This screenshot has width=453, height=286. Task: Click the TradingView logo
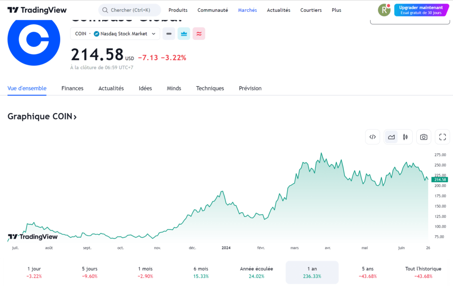(x=37, y=10)
